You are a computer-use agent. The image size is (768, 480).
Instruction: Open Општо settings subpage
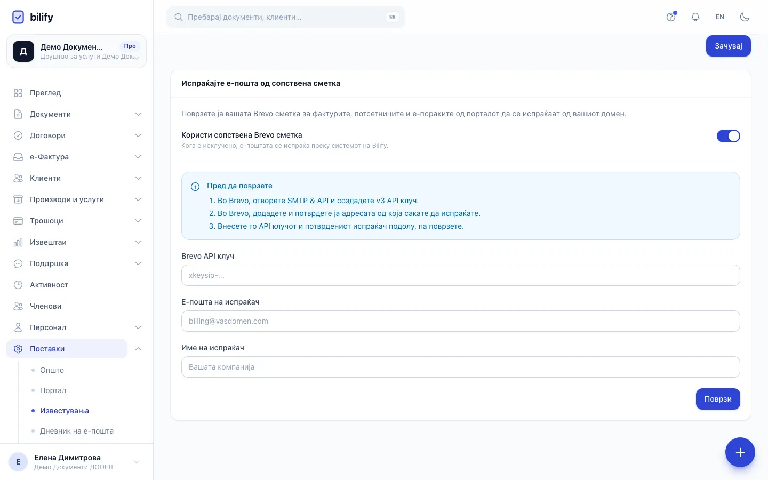(52, 370)
